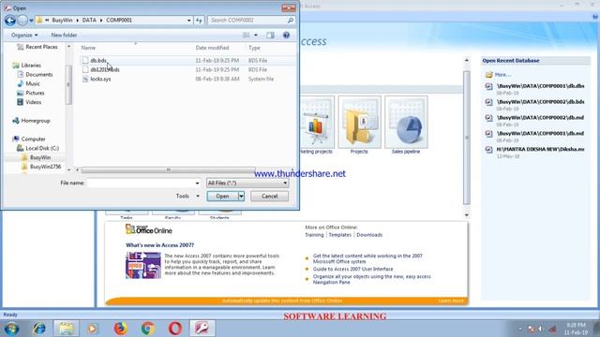Click the File name input field
Image resolution: width=600 pixels, height=337 pixels.
click(x=141, y=183)
